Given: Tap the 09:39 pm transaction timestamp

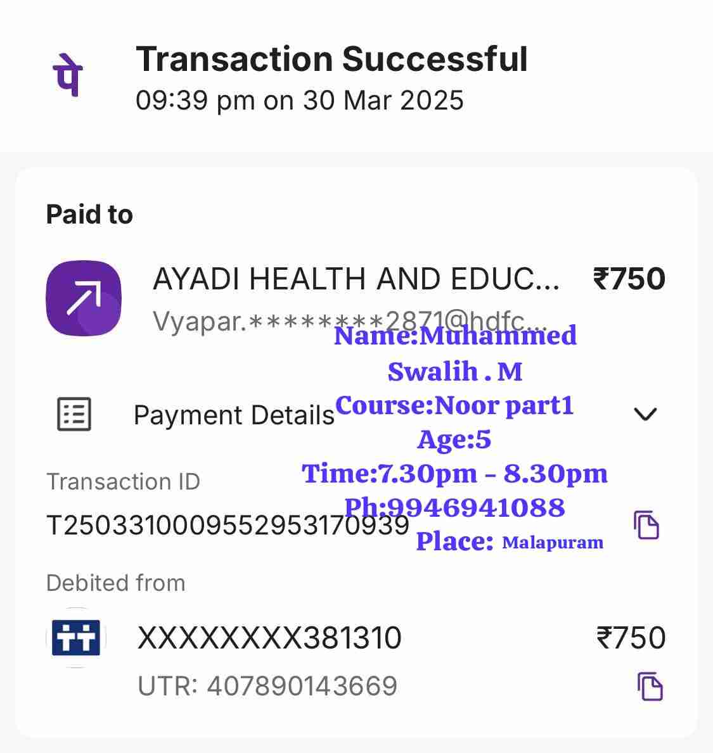Looking at the screenshot, I should coord(300,101).
